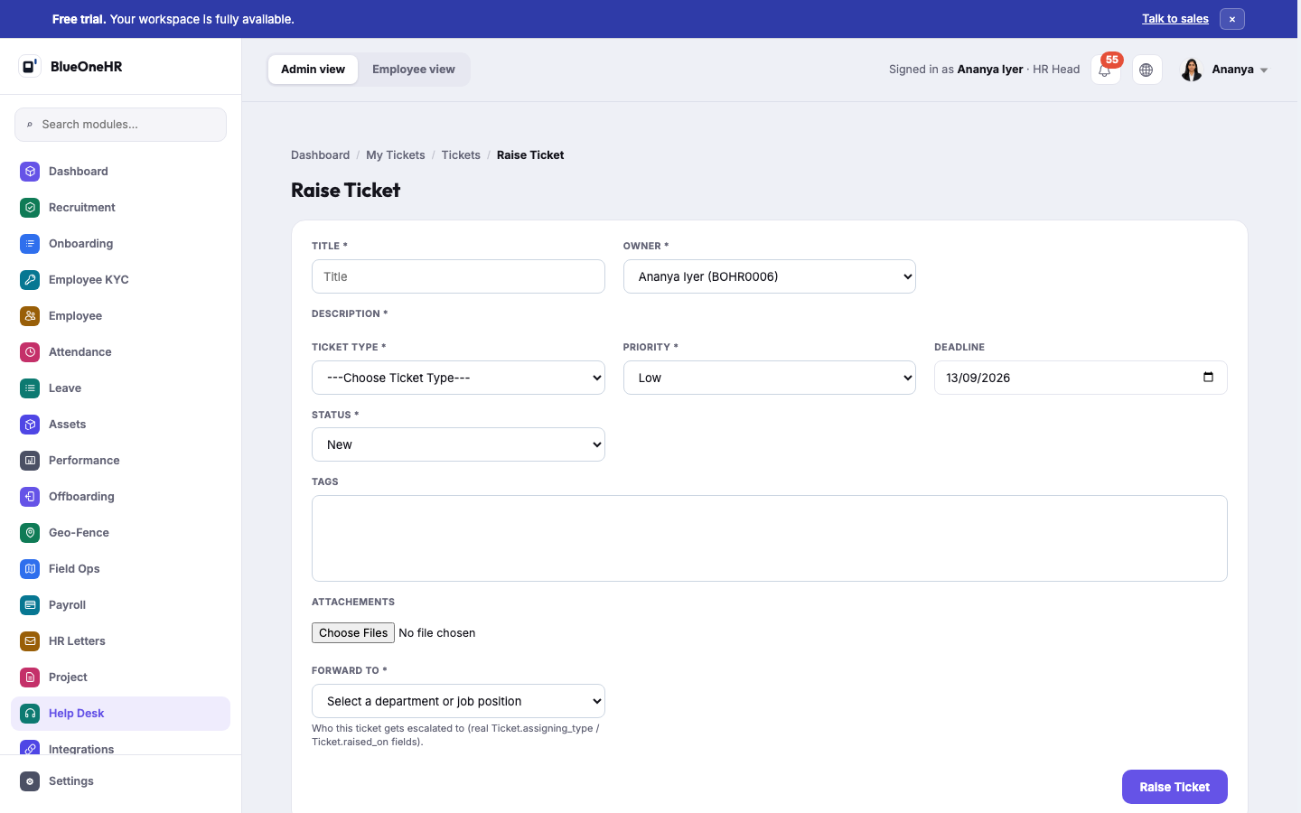Open Settings in sidebar
This screenshot has width=1301, height=813.
(120, 780)
